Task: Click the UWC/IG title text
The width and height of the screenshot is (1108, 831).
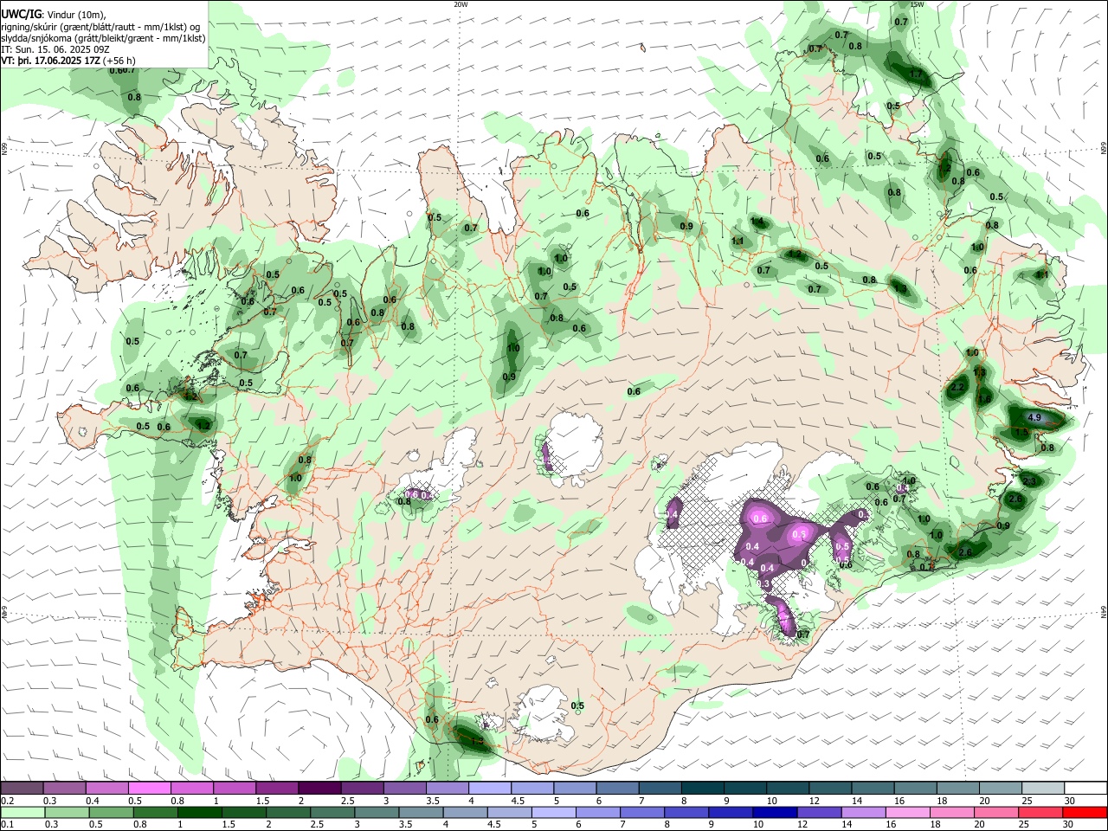Action: click(x=21, y=15)
